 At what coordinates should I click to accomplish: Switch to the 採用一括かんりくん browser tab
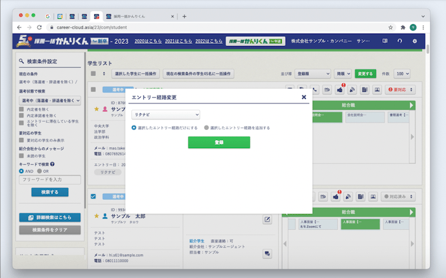click(139, 17)
